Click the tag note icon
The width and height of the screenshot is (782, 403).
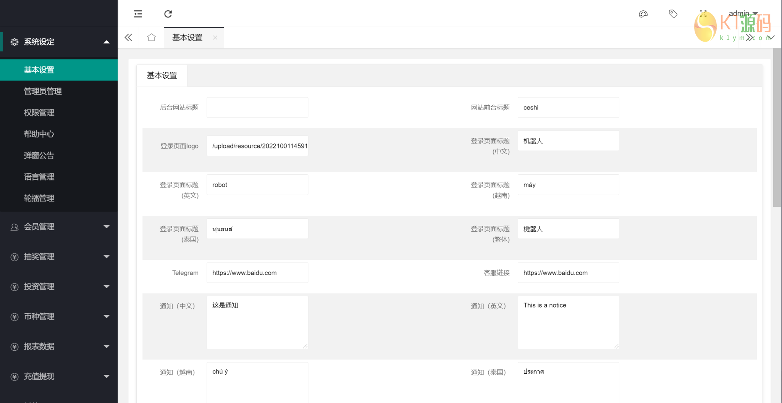[x=673, y=14]
